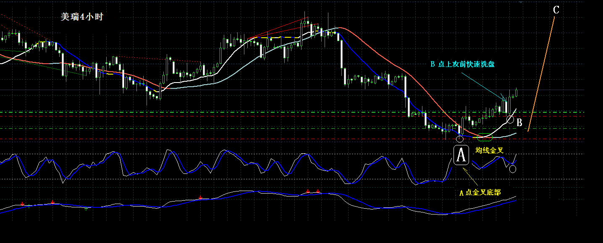Click the yellow label "均线金叉"
The width and height of the screenshot is (603, 243).
[x=489, y=150]
